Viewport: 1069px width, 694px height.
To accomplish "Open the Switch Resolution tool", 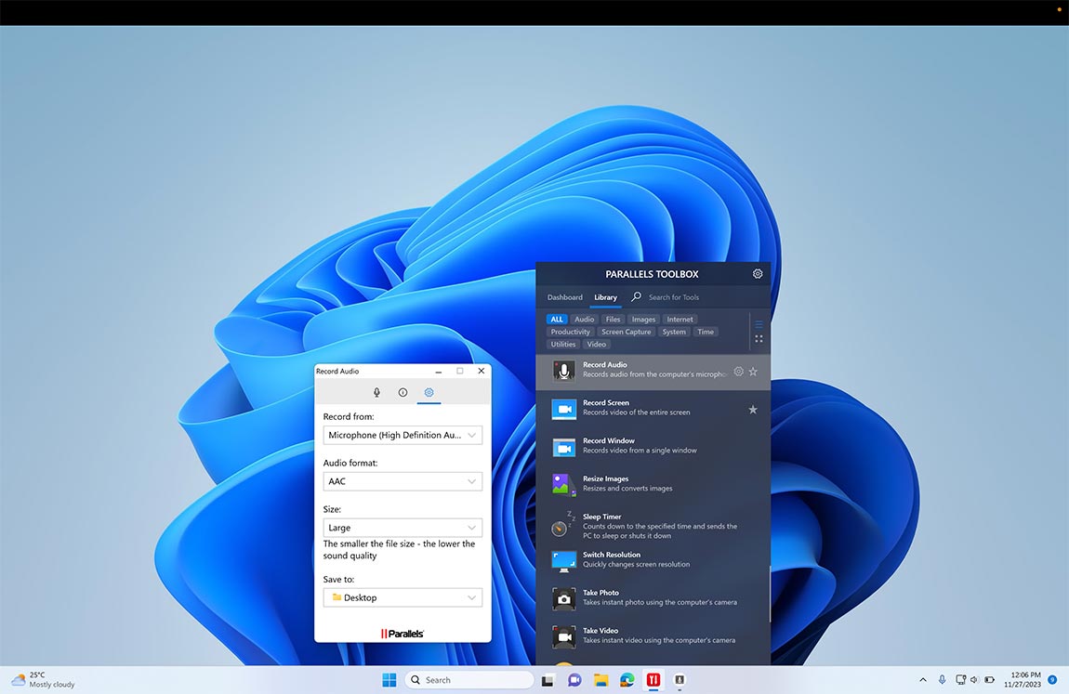I will (562, 560).
